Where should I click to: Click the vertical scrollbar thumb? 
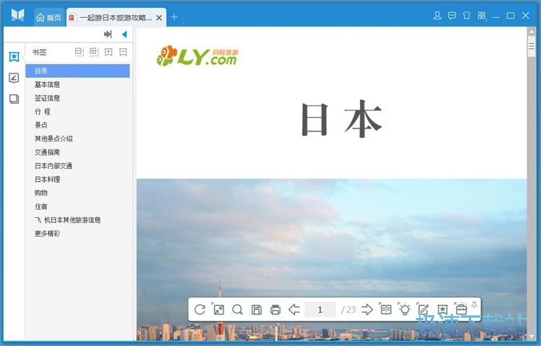pyautogui.click(x=532, y=47)
